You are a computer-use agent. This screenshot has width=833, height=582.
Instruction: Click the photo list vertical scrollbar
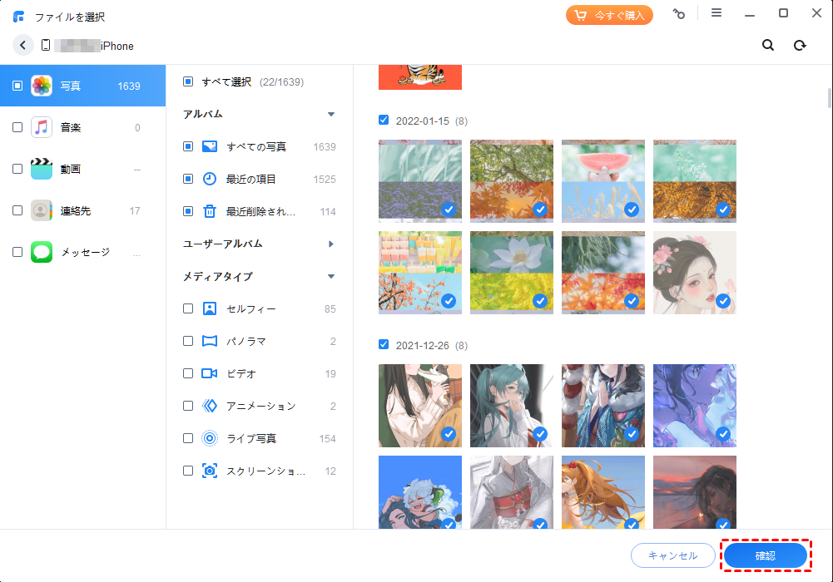pyautogui.click(x=830, y=97)
